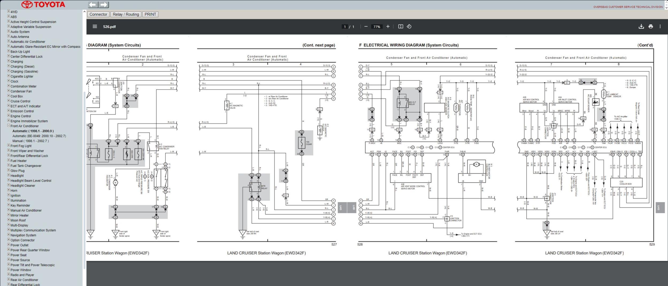Click the Toyota logo

point(43,5)
